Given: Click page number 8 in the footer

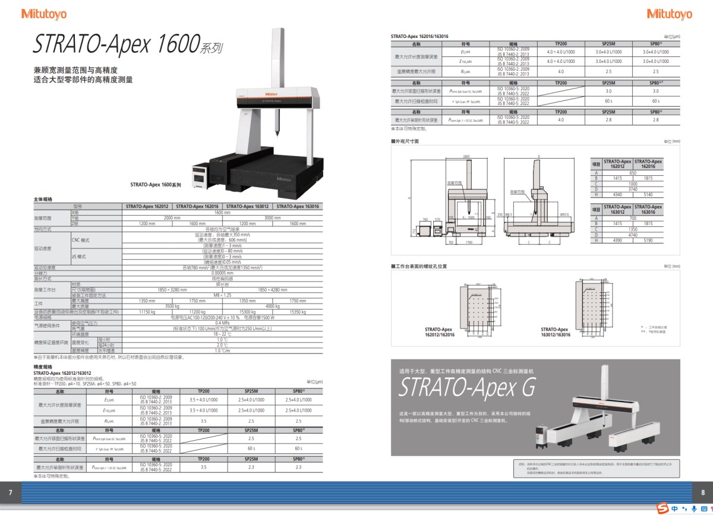Looking at the screenshot, I should tap(702, 492).
